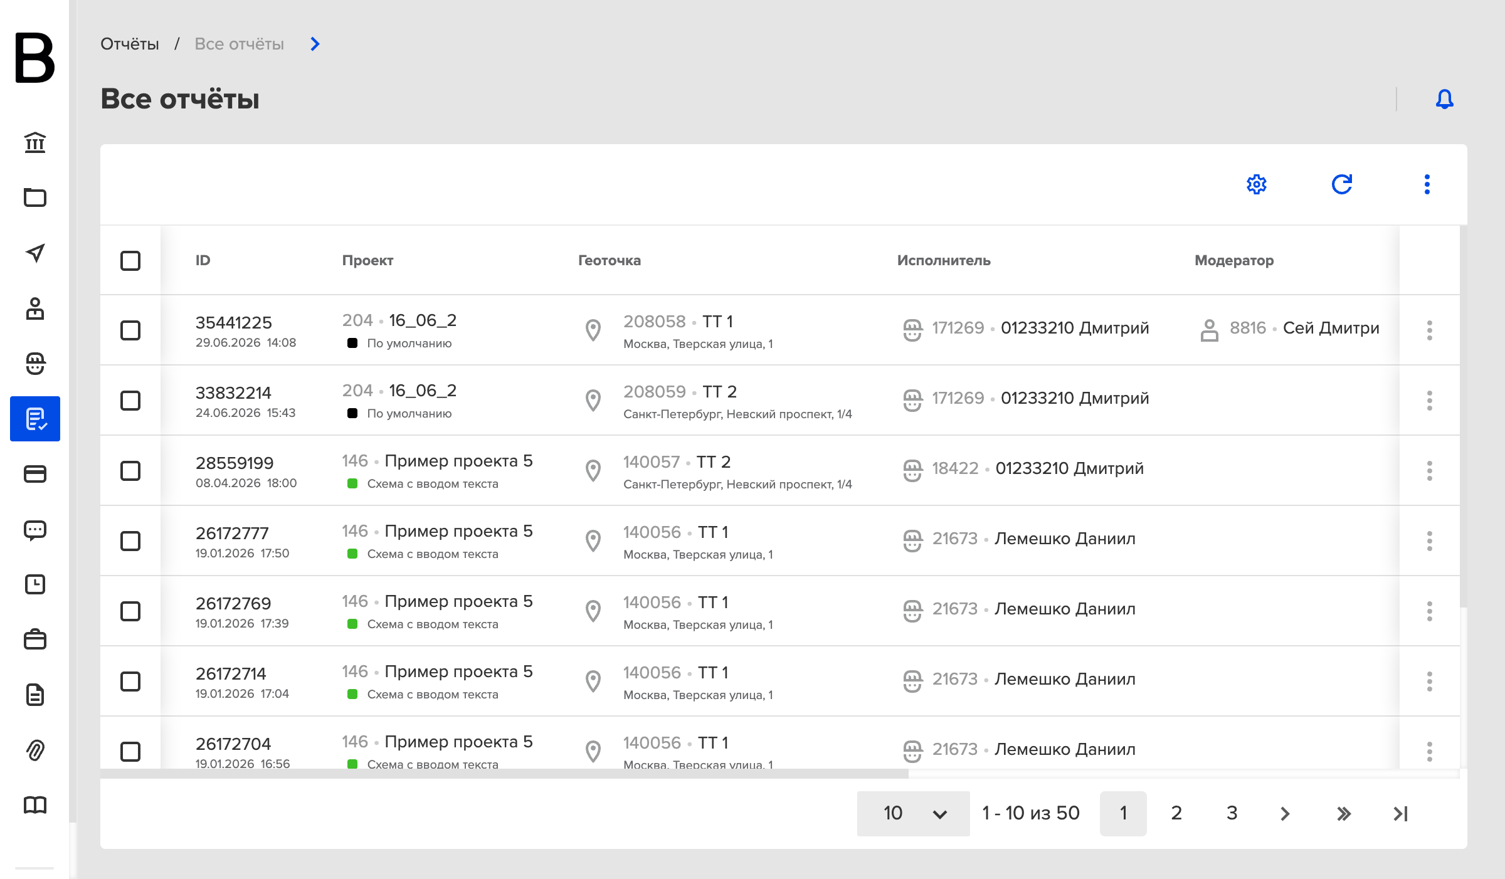Viewport: 1505px width, 879px height.
Task: Sort by the Проект column header
Action: tap(367, 260)
